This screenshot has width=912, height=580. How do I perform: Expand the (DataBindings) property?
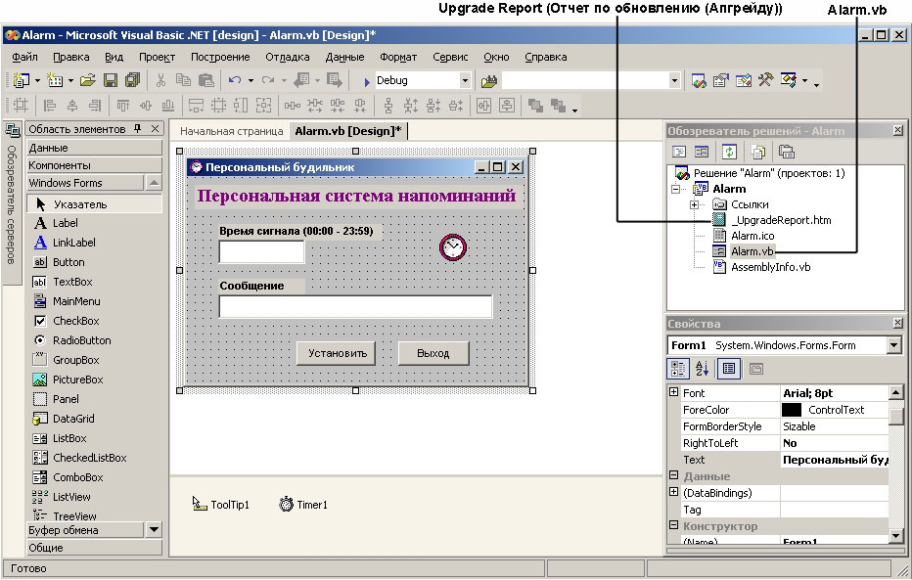pos(673,492)
